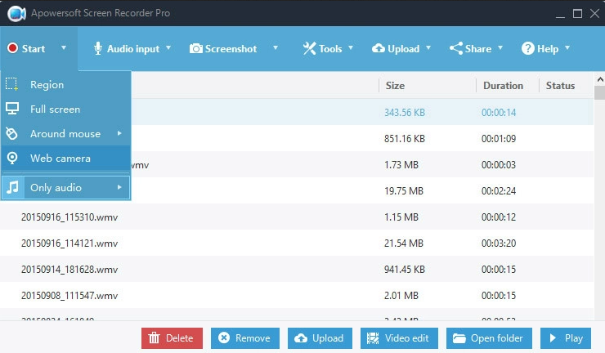Viewport: 605px width, 353px height.
Task: Expand the Tools dropdown arrow
Action: (351, 48)
